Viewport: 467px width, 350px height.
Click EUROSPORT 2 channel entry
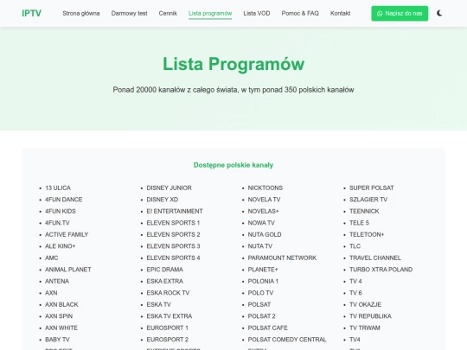coord(168,340)
